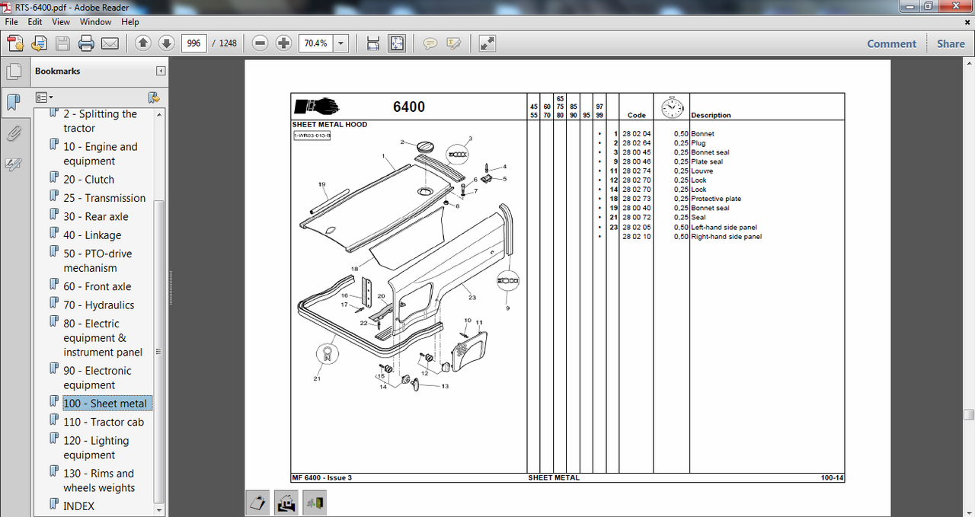The image size is (975, 517).
Task: Open the Attachments paperclip panel icon
Action: tap(13, 133)
